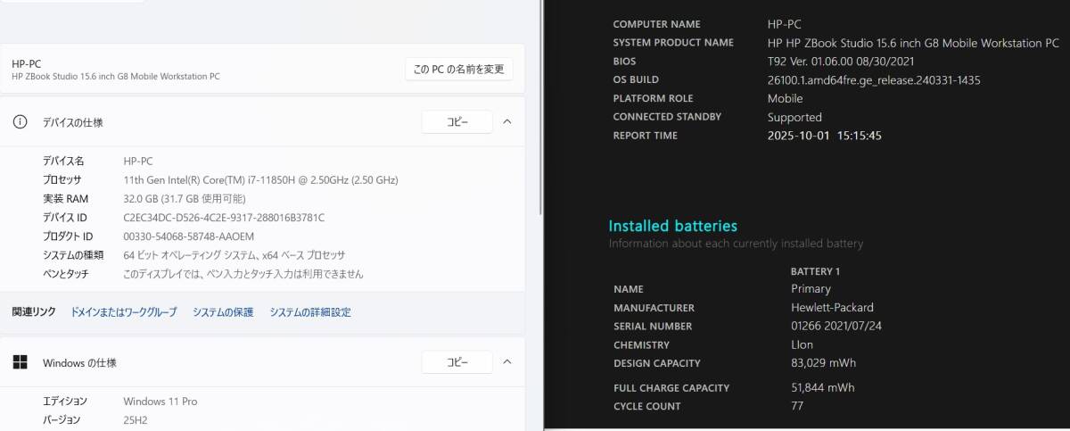This screenshot has height=431, width=1070.
Task: Click the Windows logo icon
Action: (20, 362)
